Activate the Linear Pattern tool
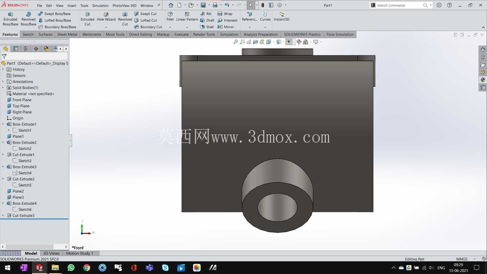 (x=187, y=17)
